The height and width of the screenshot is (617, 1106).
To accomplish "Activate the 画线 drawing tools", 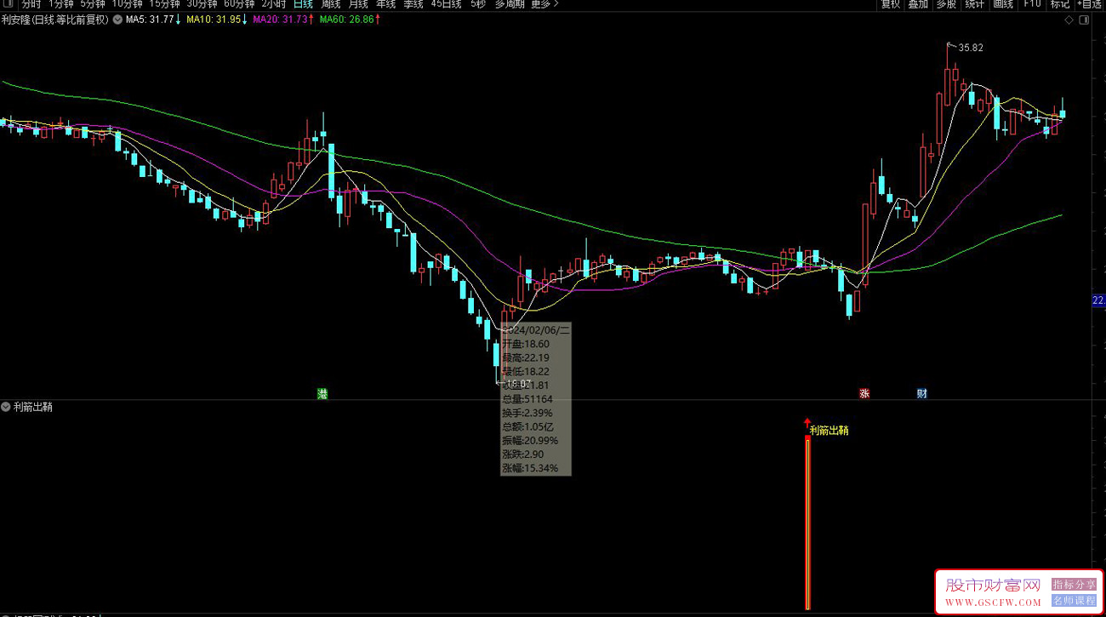I will (x=1003, y=4).
